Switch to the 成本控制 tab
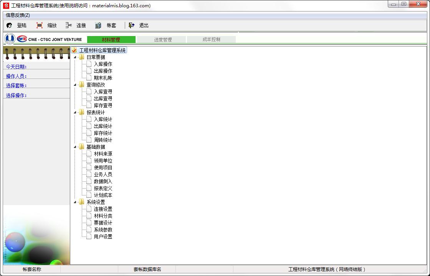The image size is (430, 276). point(211,39)
